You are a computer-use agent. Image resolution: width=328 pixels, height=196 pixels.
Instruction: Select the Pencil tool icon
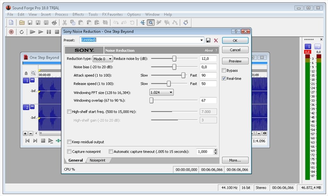(159, 22)
